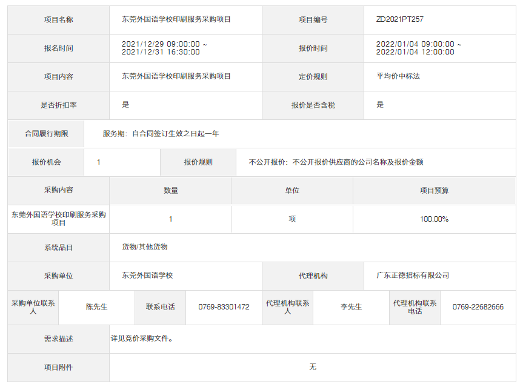Select the quantity 1 under 数量
Screen dimensions: 523x390
click(170, 219)
